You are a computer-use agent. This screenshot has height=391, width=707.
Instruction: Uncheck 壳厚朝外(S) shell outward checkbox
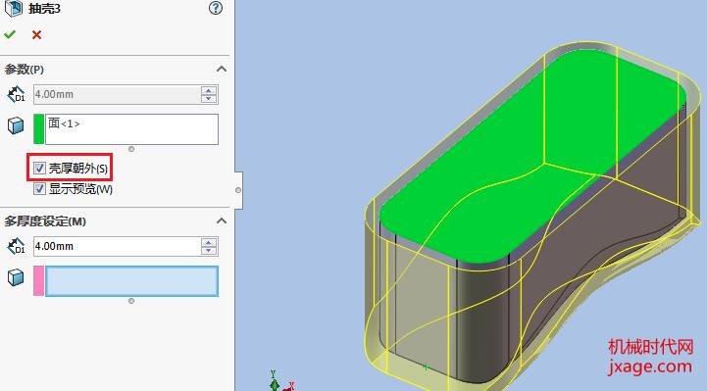[39, 169]
